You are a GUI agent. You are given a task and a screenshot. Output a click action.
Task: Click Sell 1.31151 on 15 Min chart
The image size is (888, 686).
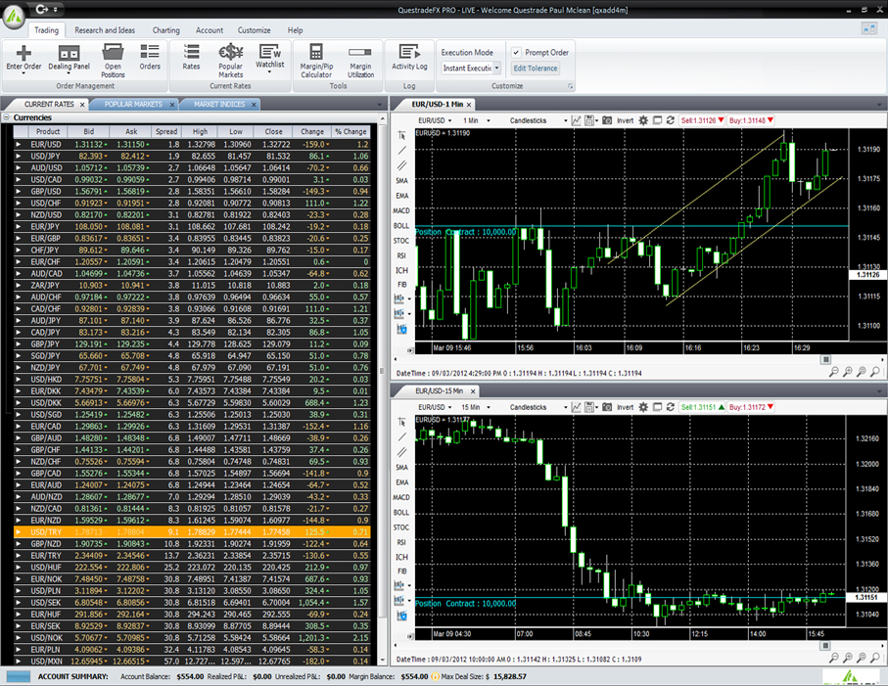702,407
